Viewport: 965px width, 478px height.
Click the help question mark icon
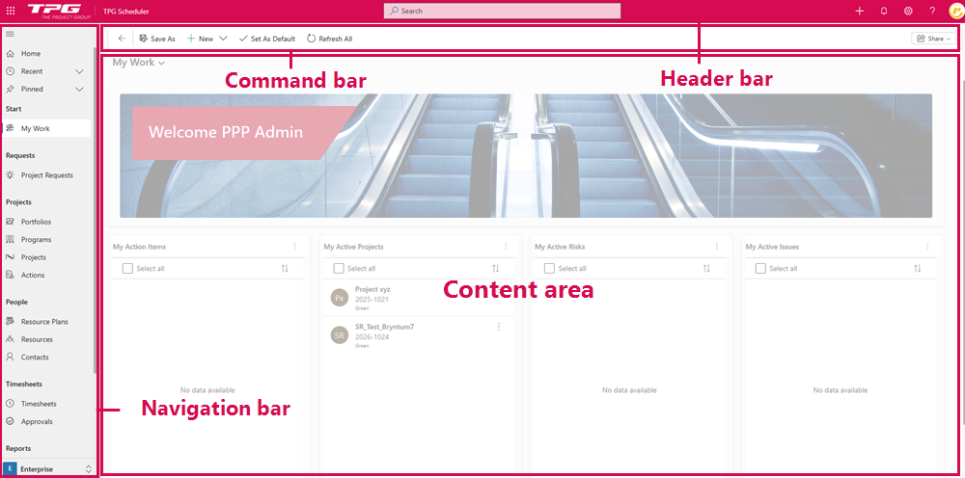pos(932,11)
